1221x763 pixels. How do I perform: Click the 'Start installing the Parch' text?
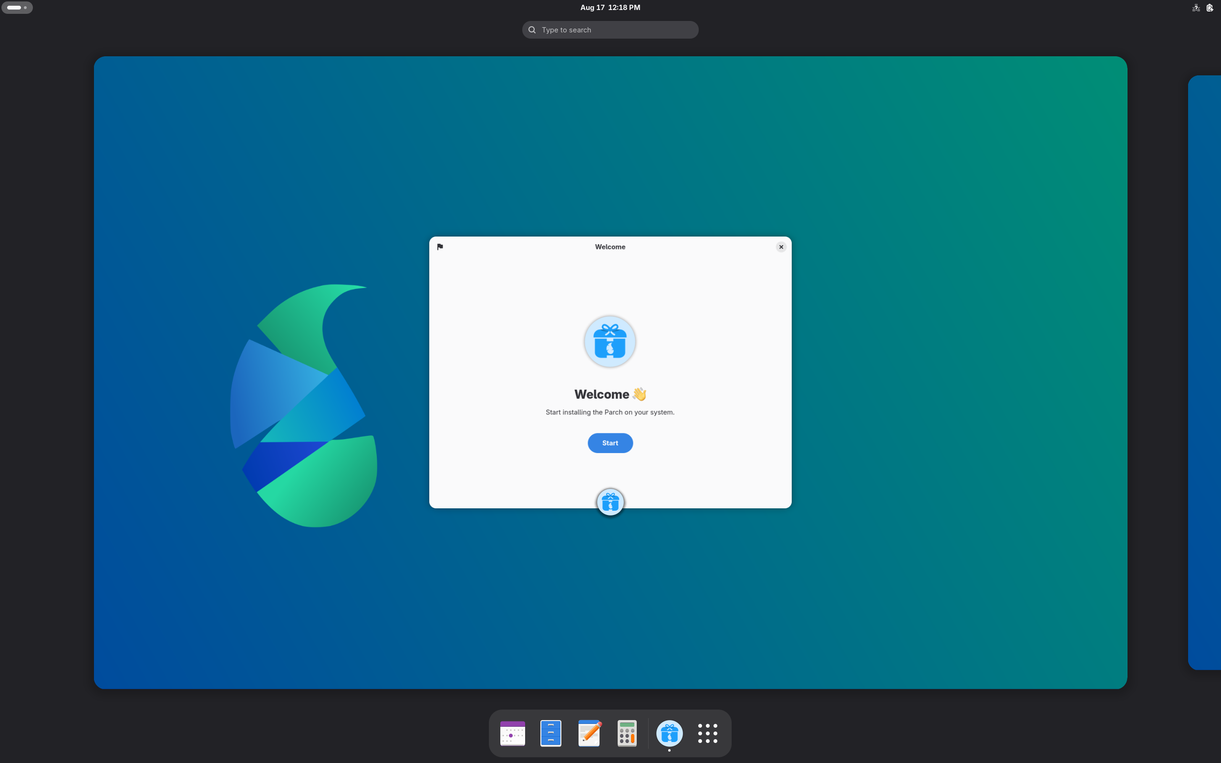tap(610, 412)
